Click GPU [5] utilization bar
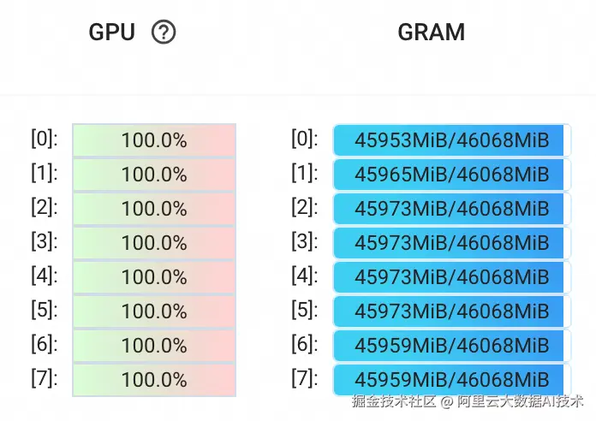596x421 pixels. click(x=154, y=311)
